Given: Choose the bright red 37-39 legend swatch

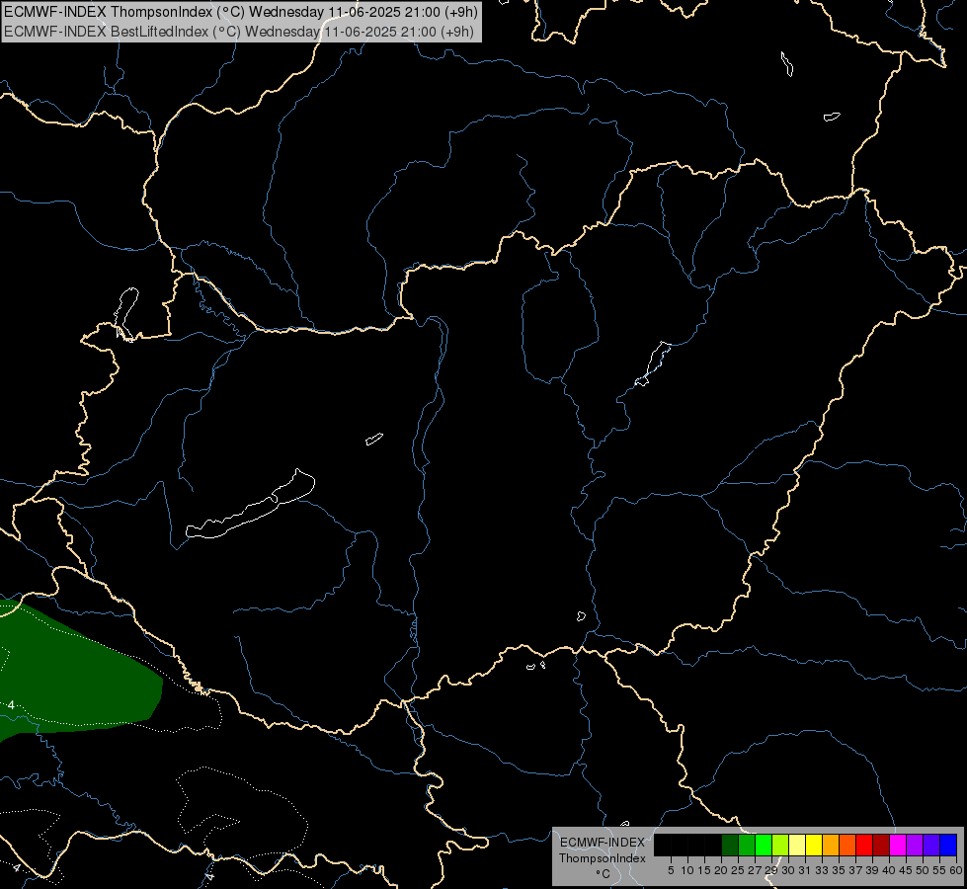Looking at the screenshot, I should (864, 846).
